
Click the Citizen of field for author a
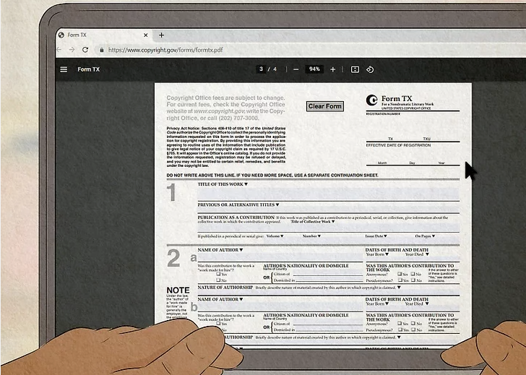[328, 274]
